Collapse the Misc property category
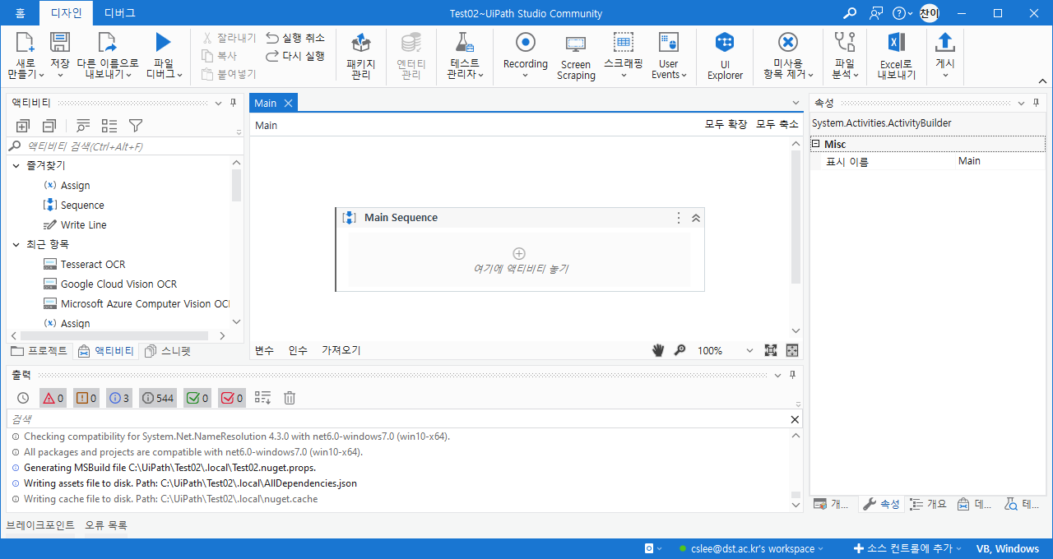 click(x=815, y=144)
